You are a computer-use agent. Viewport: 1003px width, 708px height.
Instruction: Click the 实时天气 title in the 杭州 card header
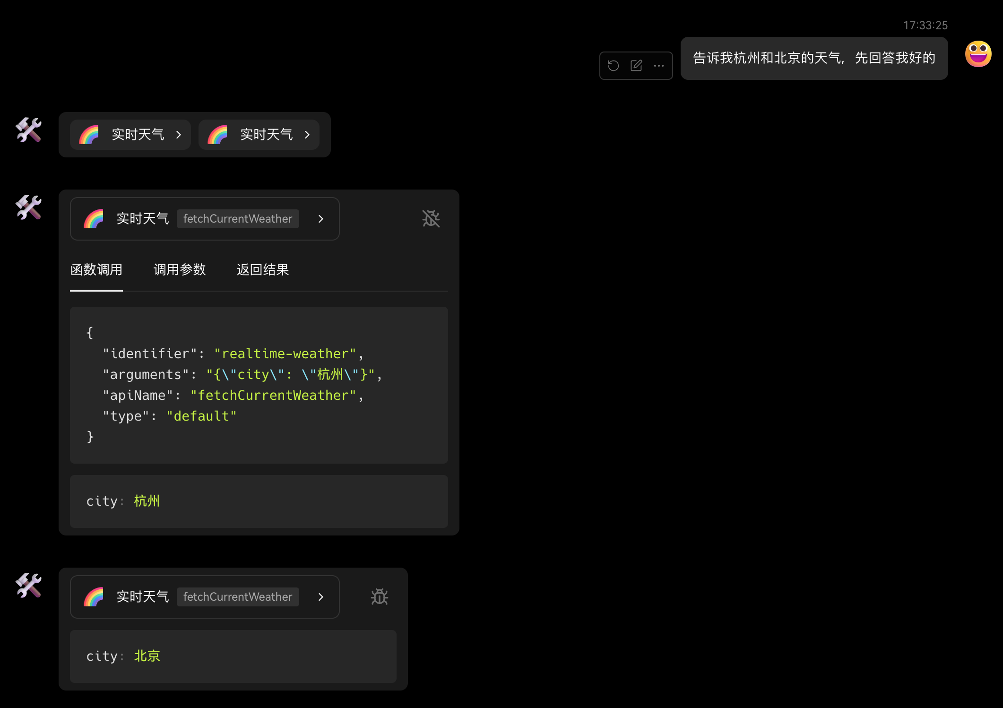(x=143, y=219)
